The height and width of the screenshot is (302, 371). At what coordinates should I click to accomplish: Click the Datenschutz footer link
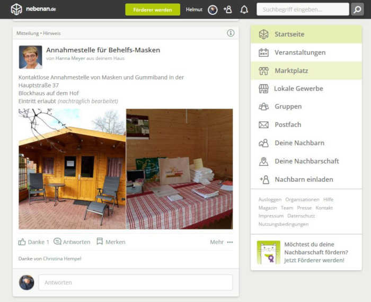tap(301, 216)
